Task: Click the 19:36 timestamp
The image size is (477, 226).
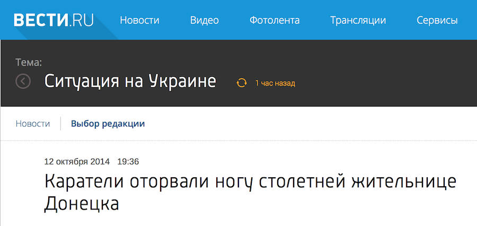Action: click(128, 161)
